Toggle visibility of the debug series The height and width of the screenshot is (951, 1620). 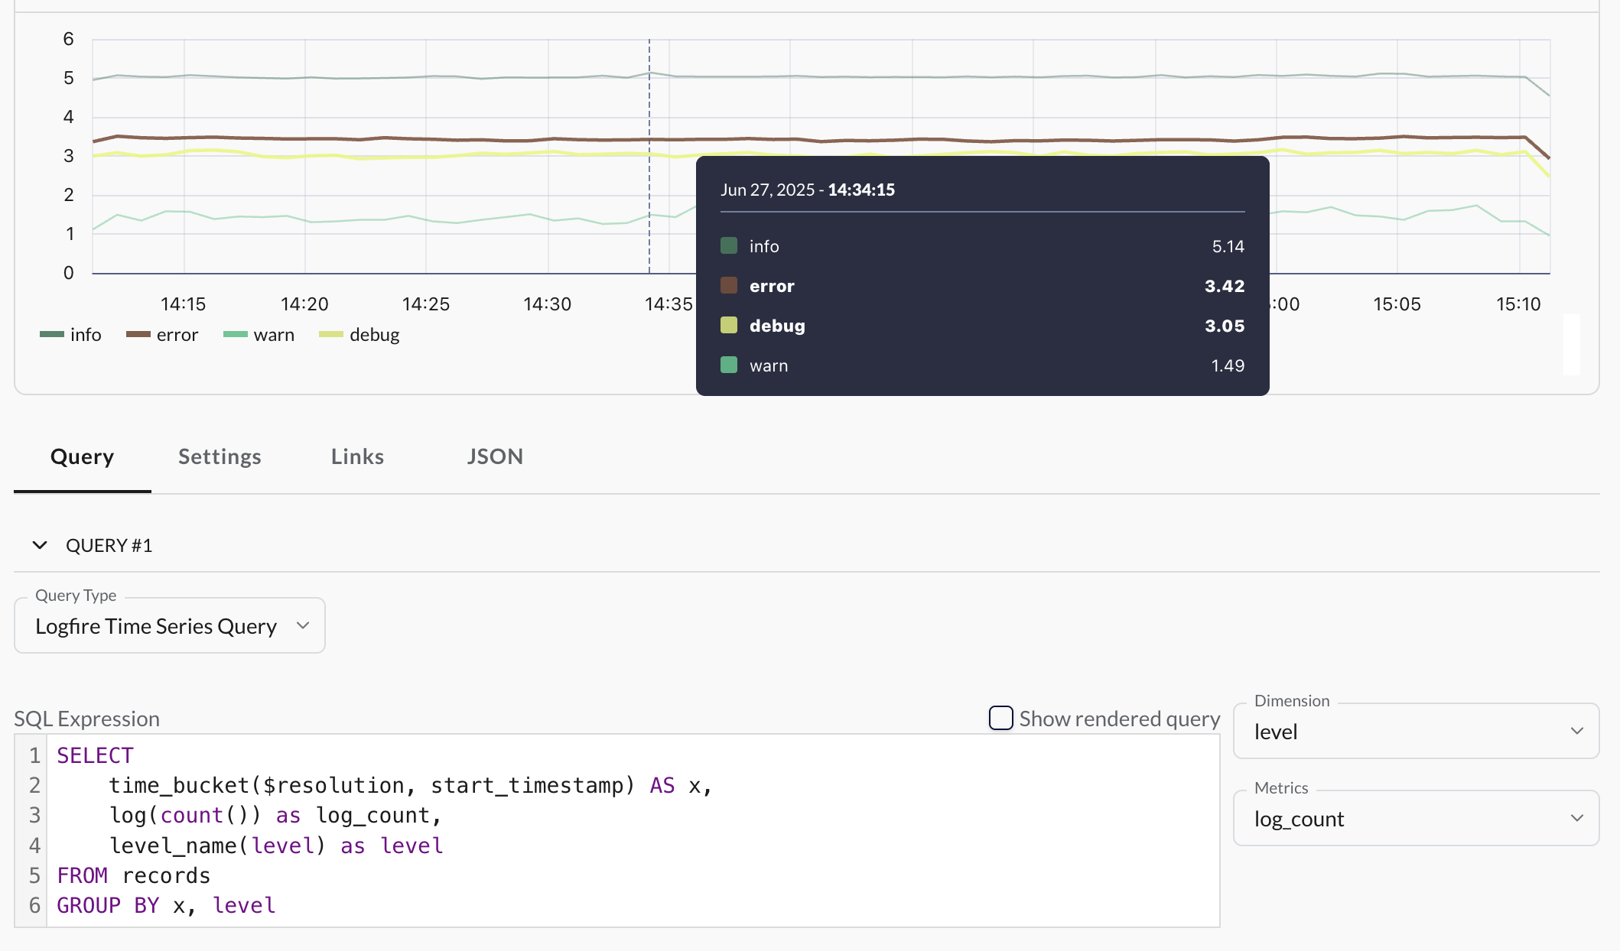pos(374,334)
